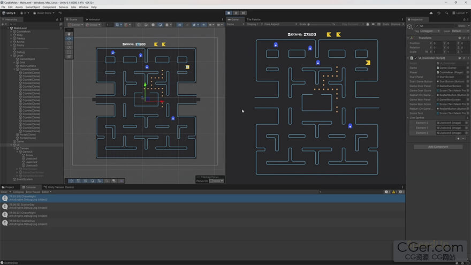Click the Play button in the top toolbar

tap(229, 13)
